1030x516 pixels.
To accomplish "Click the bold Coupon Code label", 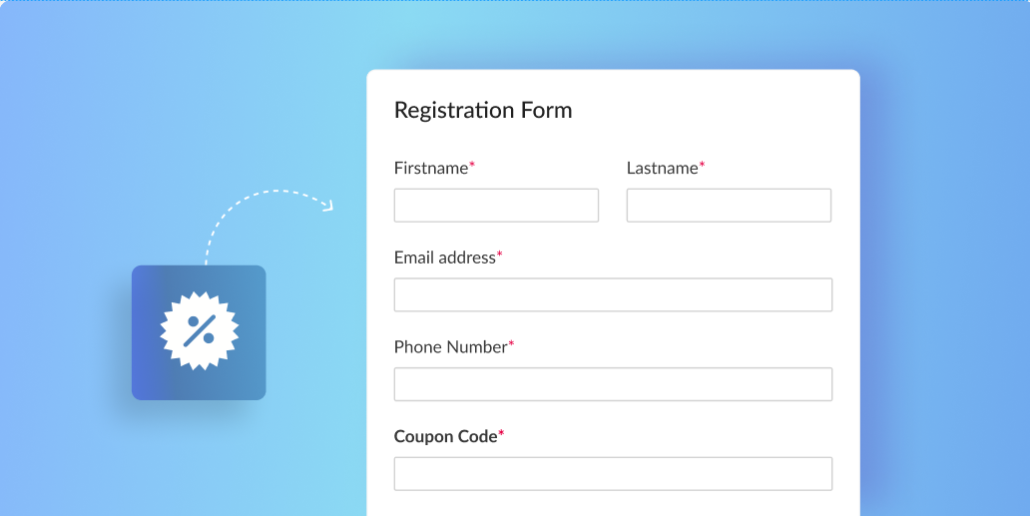I will (445, 436).
